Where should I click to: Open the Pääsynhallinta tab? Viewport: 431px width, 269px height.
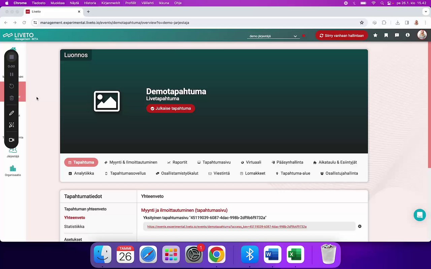coord(287,162)
